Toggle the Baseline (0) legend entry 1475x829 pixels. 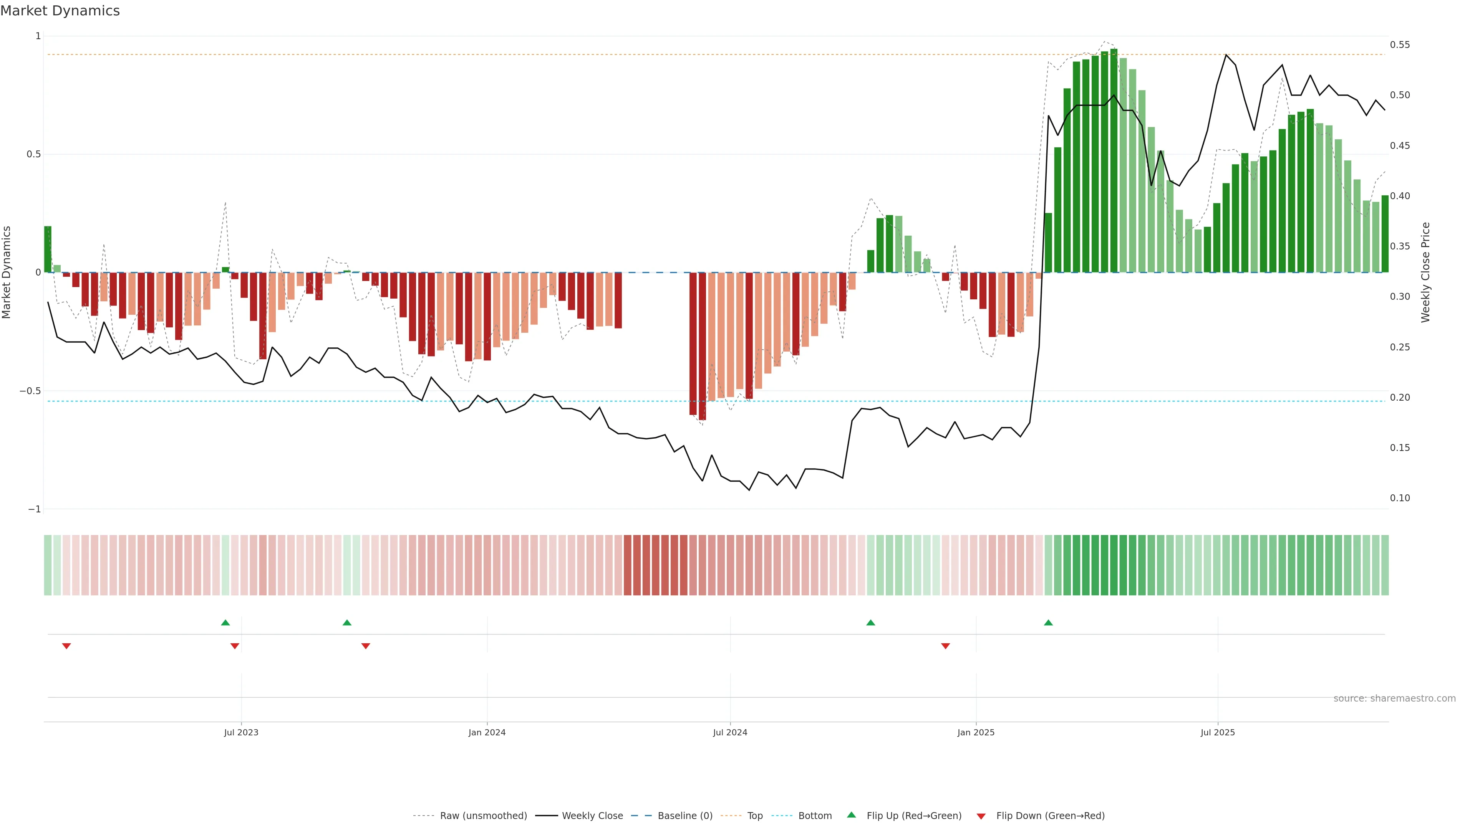click(685, 816)
